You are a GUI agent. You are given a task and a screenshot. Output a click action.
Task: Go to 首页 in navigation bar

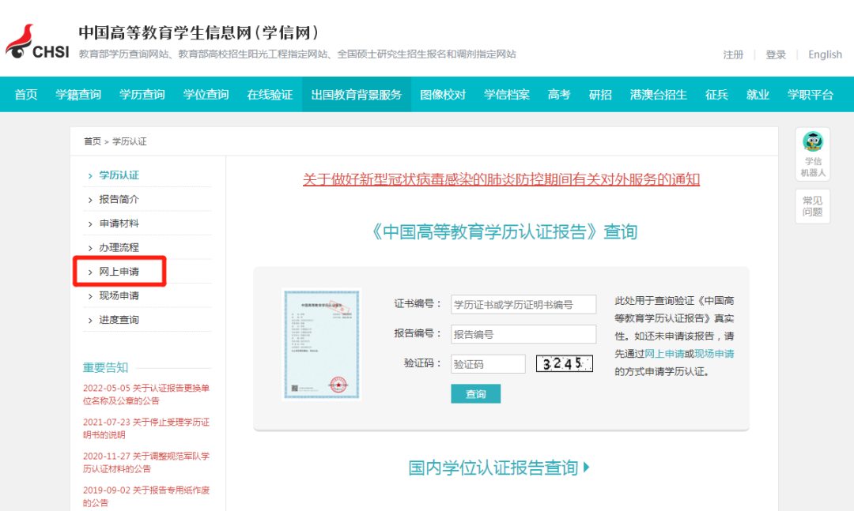click(x=25, y=95)
